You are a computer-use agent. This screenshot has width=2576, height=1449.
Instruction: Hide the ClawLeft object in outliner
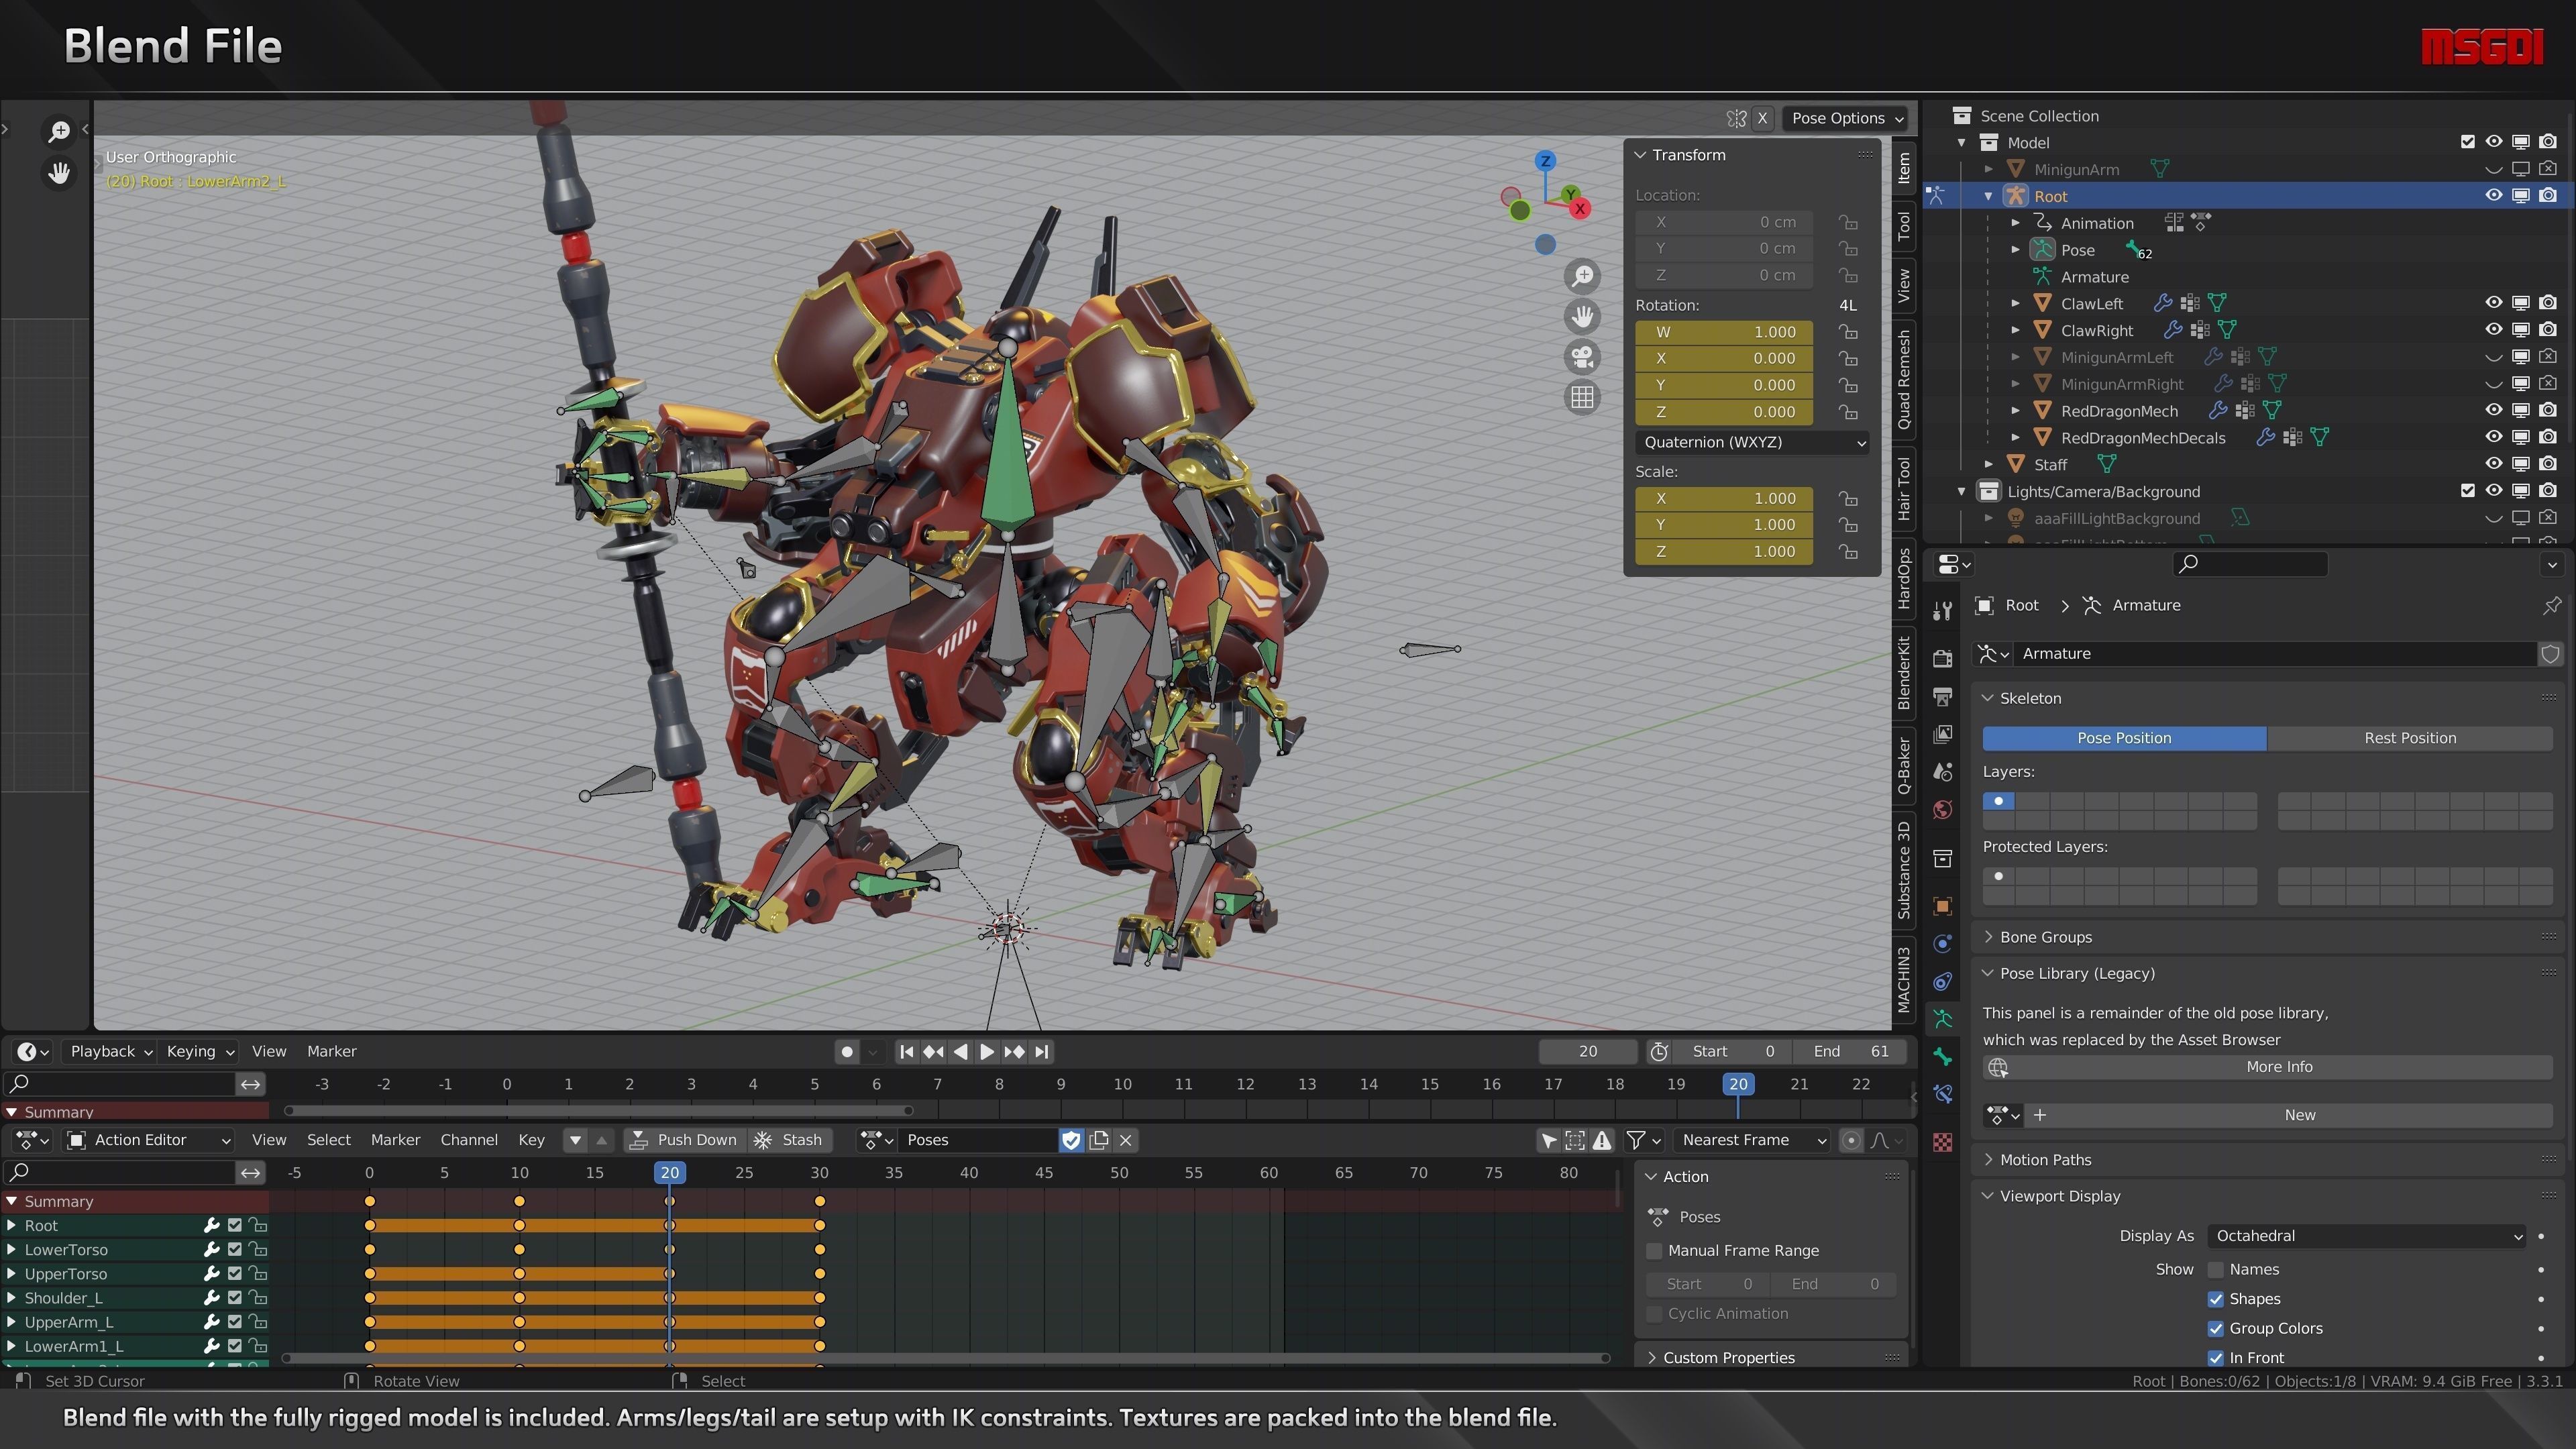(x=2493, y=303)
